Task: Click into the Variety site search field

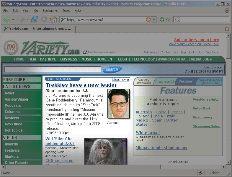Action: click(x=53, y=70)
